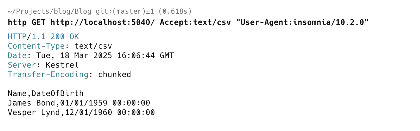Click the James Bond CSV row

pos(79,103)
